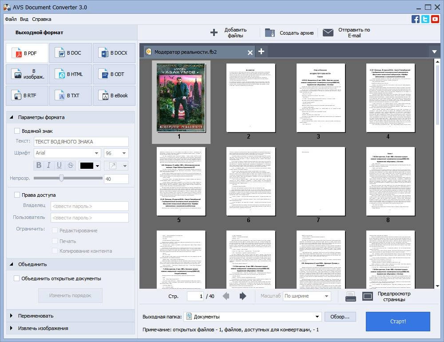Select conversion to image format
Screen dimensions: 444x342
27,74
